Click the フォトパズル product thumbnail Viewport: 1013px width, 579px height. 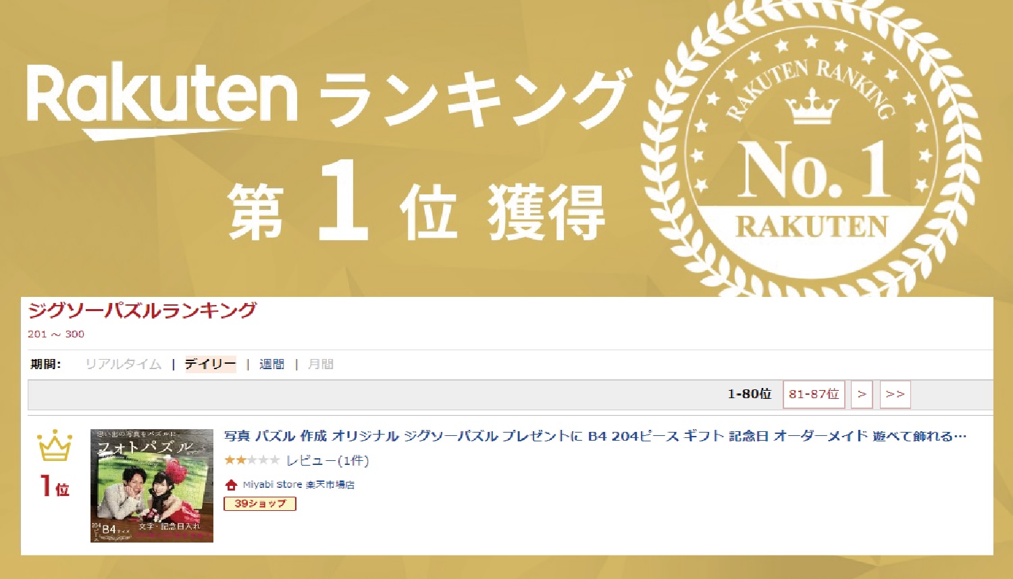click(152, 486)
